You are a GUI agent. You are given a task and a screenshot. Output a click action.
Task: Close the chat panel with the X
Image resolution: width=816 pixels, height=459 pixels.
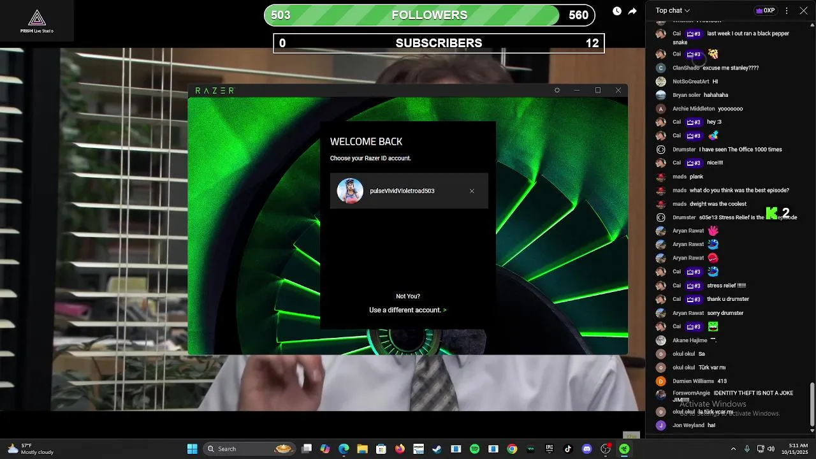pos(803,10)
